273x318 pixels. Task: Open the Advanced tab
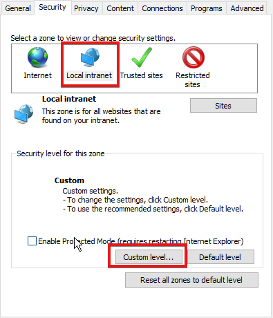pyautogui.click(x=247, y=8)
